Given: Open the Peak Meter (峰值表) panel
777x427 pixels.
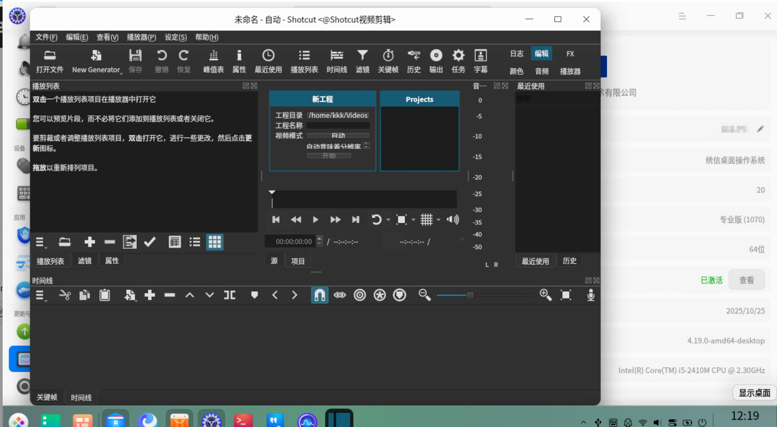Looking at the screenshot, I should pos(213,61).
